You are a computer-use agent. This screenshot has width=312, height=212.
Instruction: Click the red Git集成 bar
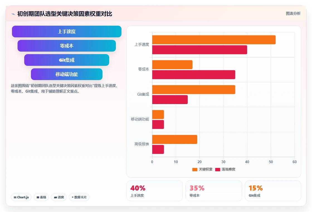click(170, 100)
